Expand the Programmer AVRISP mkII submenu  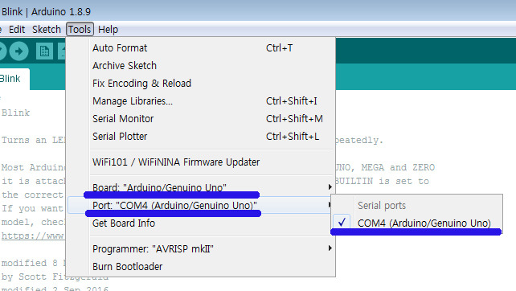tap(201, 248)
